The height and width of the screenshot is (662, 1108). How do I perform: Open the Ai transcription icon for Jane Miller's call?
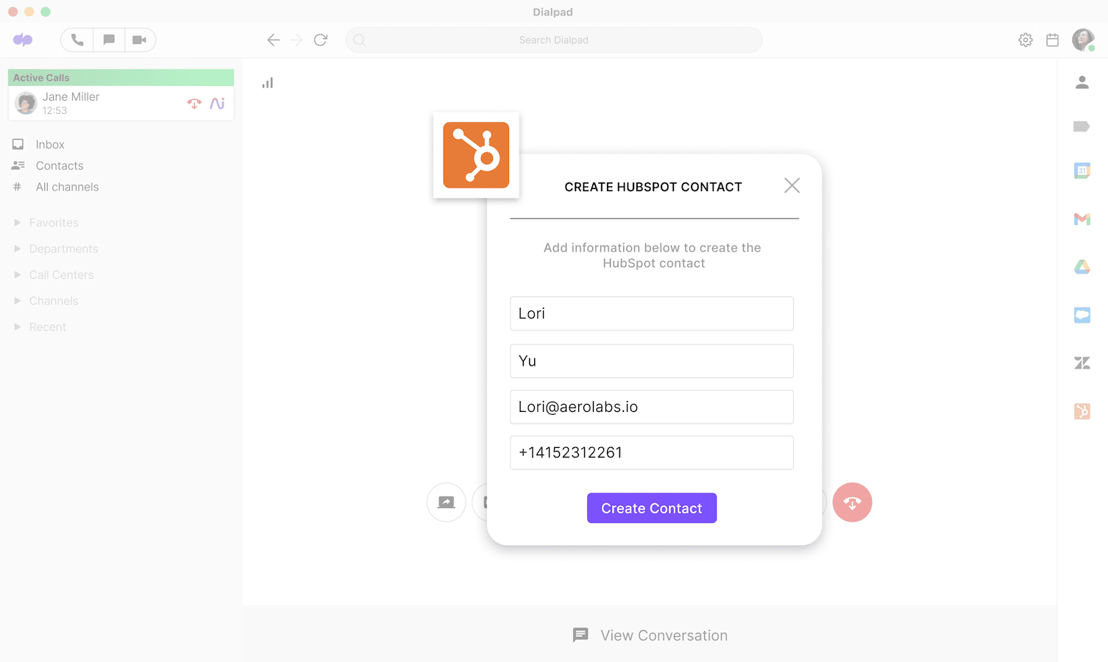pos(217,103)
